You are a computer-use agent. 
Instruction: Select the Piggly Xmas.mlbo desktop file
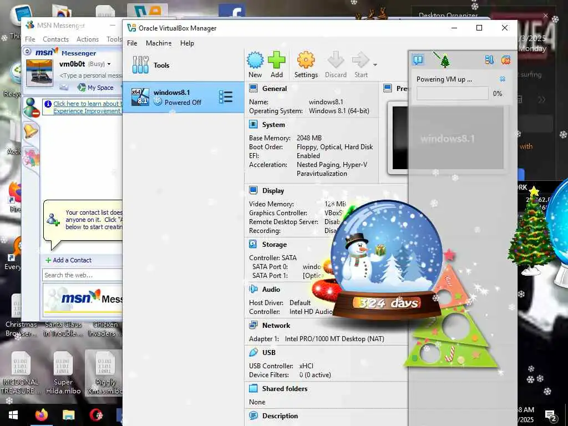pos(105,373)
